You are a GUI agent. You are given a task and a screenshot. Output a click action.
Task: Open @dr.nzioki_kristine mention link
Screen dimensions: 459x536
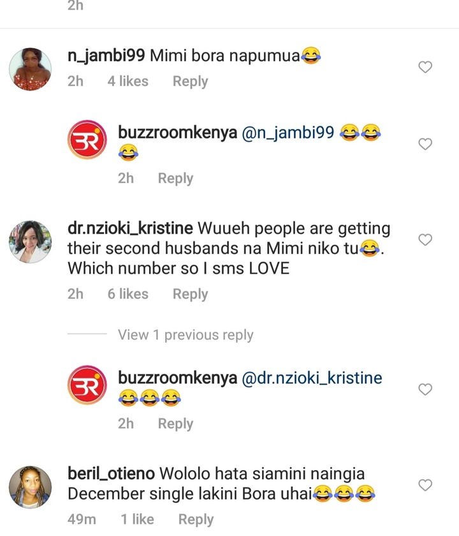312,378
